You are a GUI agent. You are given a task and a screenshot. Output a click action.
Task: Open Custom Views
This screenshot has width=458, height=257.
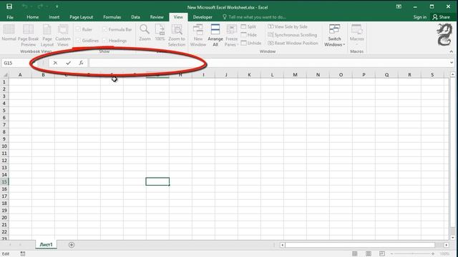[63, 35]
